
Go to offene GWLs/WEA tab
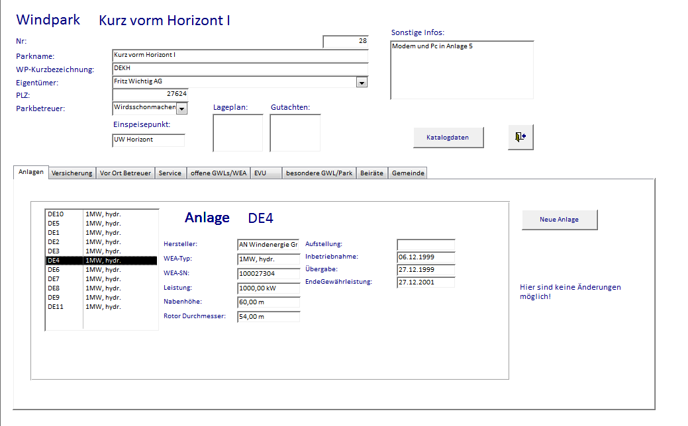[x=219, y=173]
